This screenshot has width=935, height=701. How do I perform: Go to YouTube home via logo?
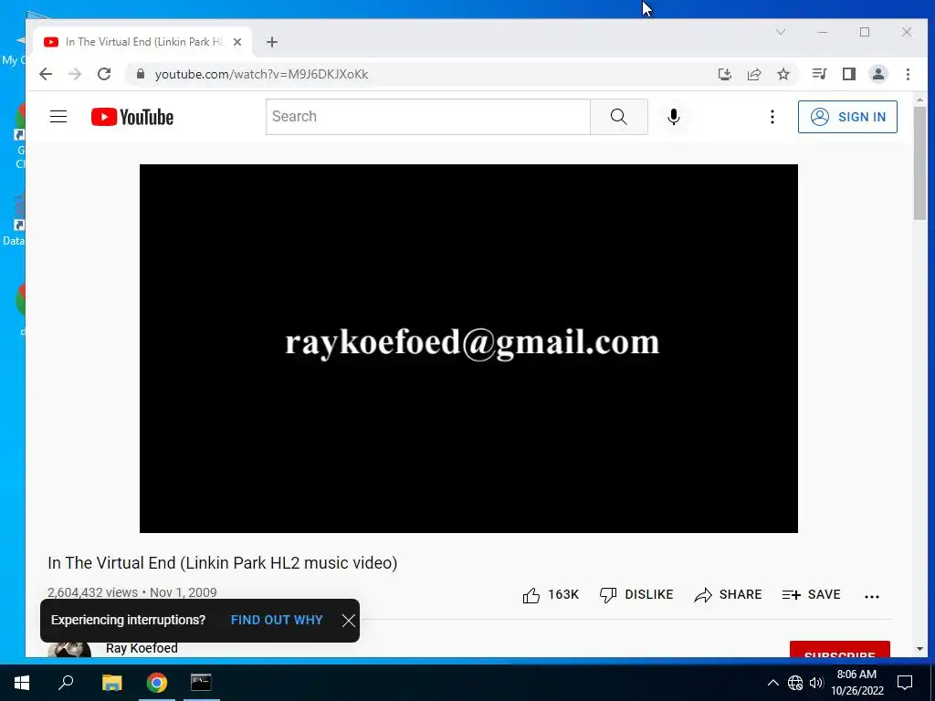(x=132, y=117)
